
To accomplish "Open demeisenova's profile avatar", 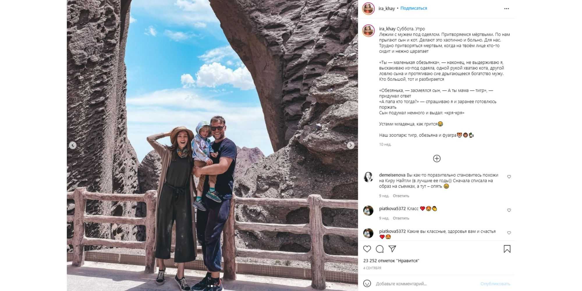I will (368, 177).
